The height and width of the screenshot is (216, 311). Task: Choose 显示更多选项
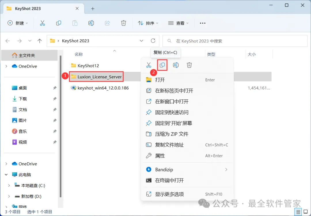coord(187,194)
